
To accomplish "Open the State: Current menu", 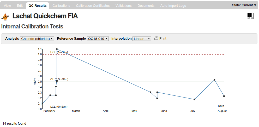I will [x=244, y=5].
